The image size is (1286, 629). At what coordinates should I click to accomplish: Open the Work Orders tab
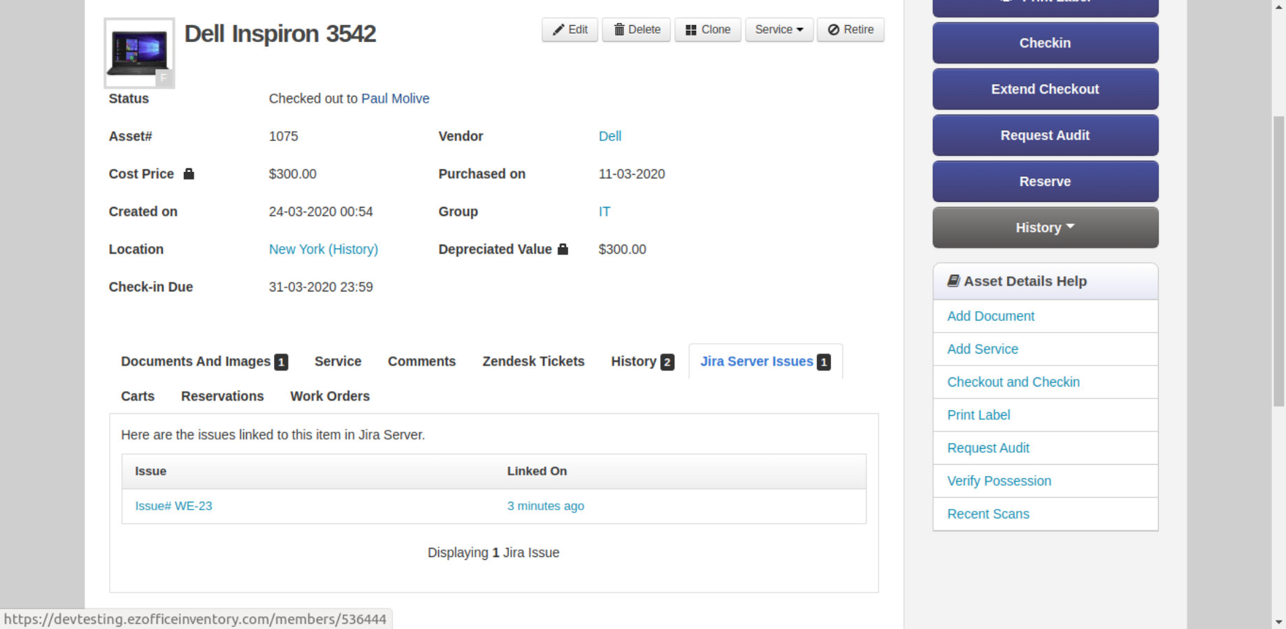(x=330, y=396)
